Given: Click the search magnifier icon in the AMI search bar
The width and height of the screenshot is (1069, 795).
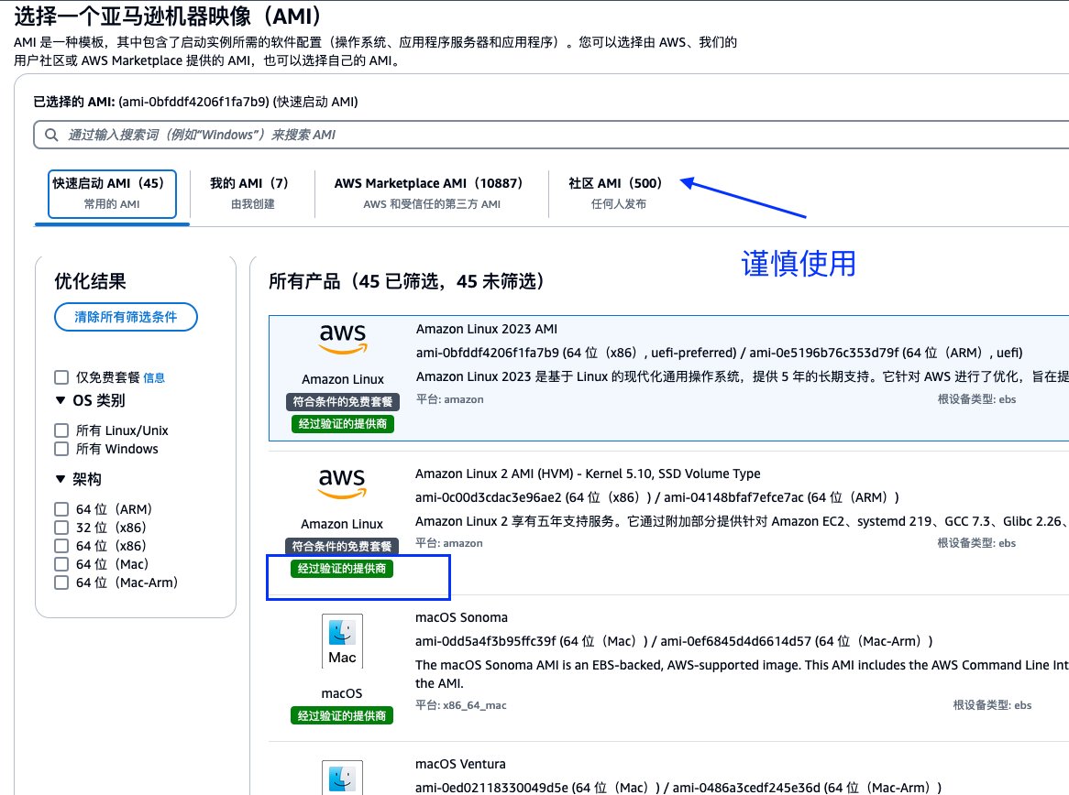Looking at the screenshot, I should (x=50, y=134).
